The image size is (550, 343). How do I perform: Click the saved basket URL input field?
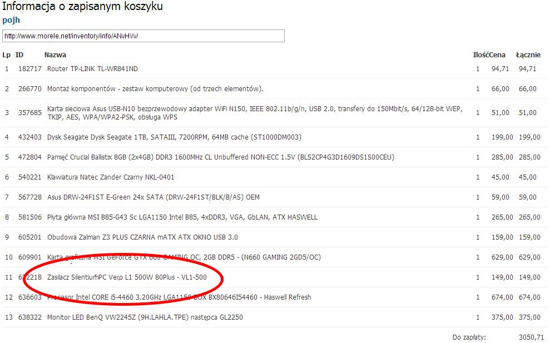[x=143, y=36]
